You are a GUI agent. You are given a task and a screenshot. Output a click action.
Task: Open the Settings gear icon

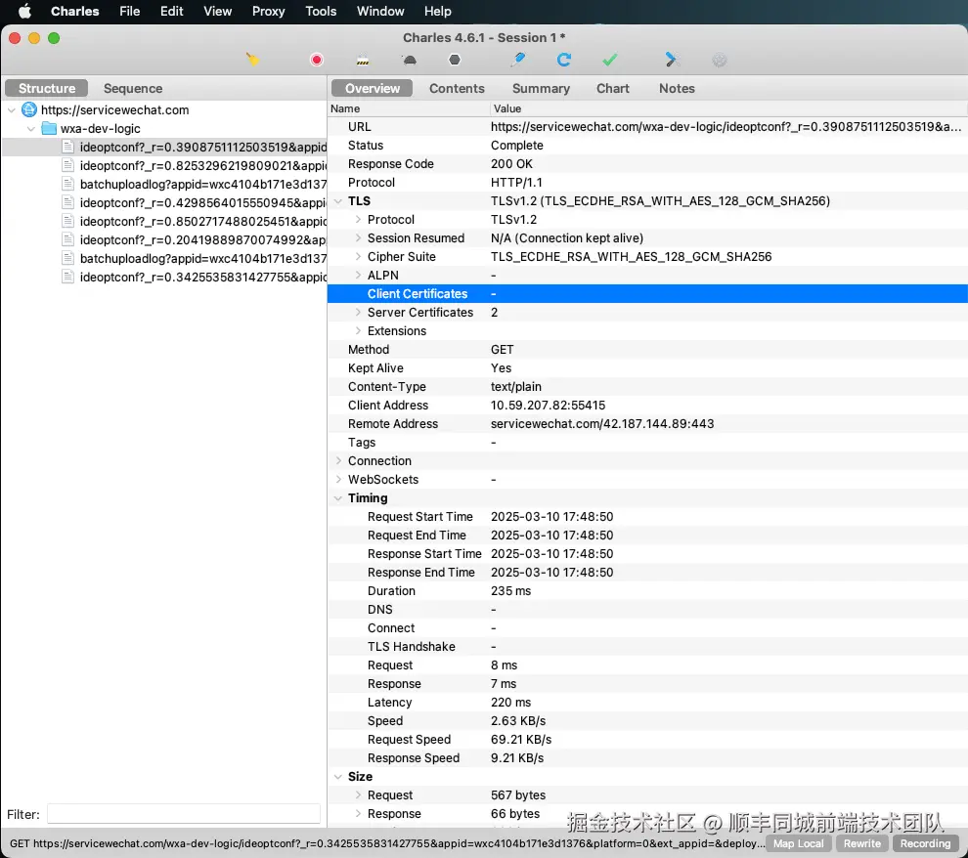[720, 60]
